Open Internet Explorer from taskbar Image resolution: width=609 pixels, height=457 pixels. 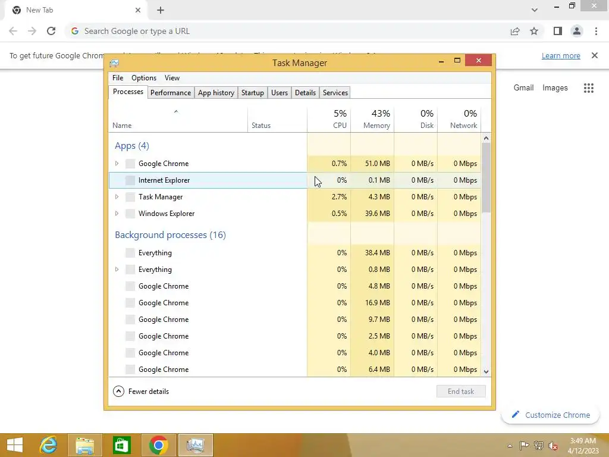(49, 445)
